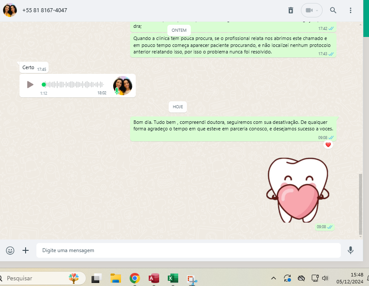Select the 'Certo' received message
This screenshot has width=369, height=286.
click(x=34, y=68)
